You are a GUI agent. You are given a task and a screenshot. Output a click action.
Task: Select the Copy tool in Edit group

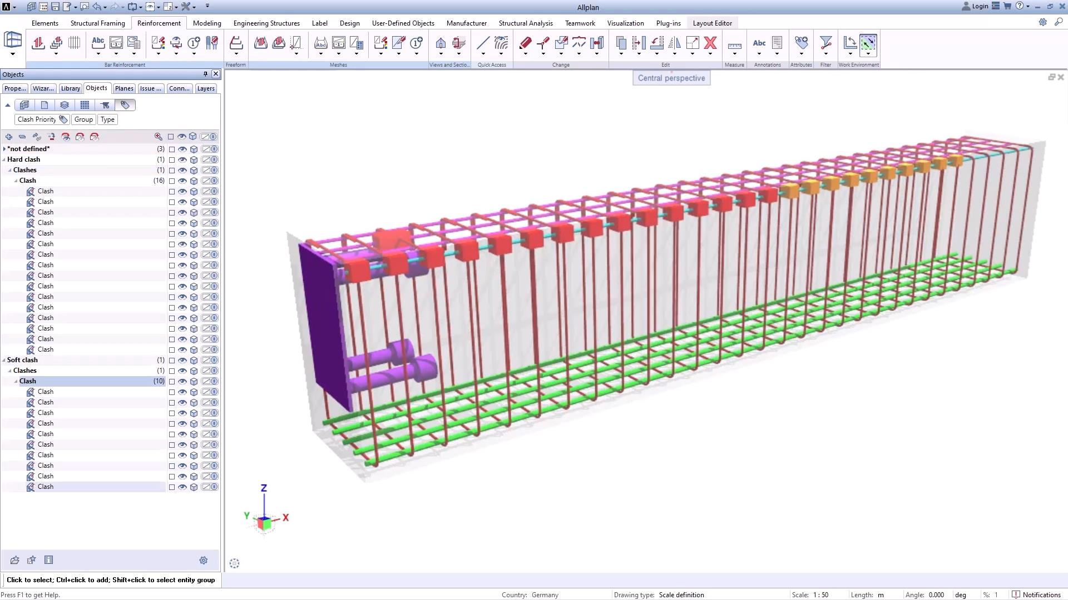[x=621, y=43]
